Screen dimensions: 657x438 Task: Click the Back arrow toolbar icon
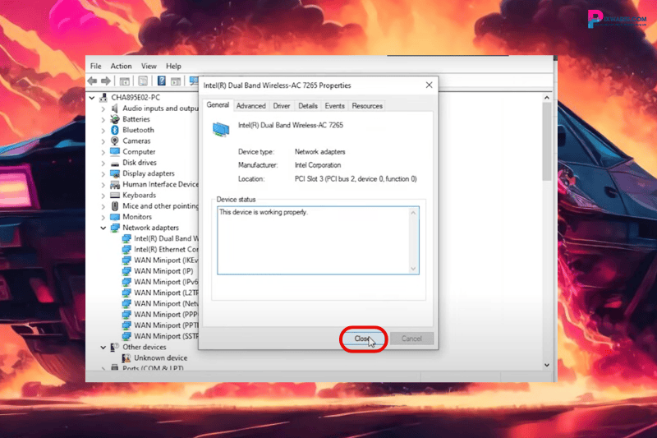[x=93, y=81]
